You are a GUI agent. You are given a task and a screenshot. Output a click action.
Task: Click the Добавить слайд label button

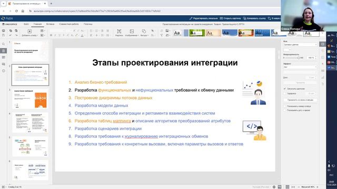(x=29, y=35)
